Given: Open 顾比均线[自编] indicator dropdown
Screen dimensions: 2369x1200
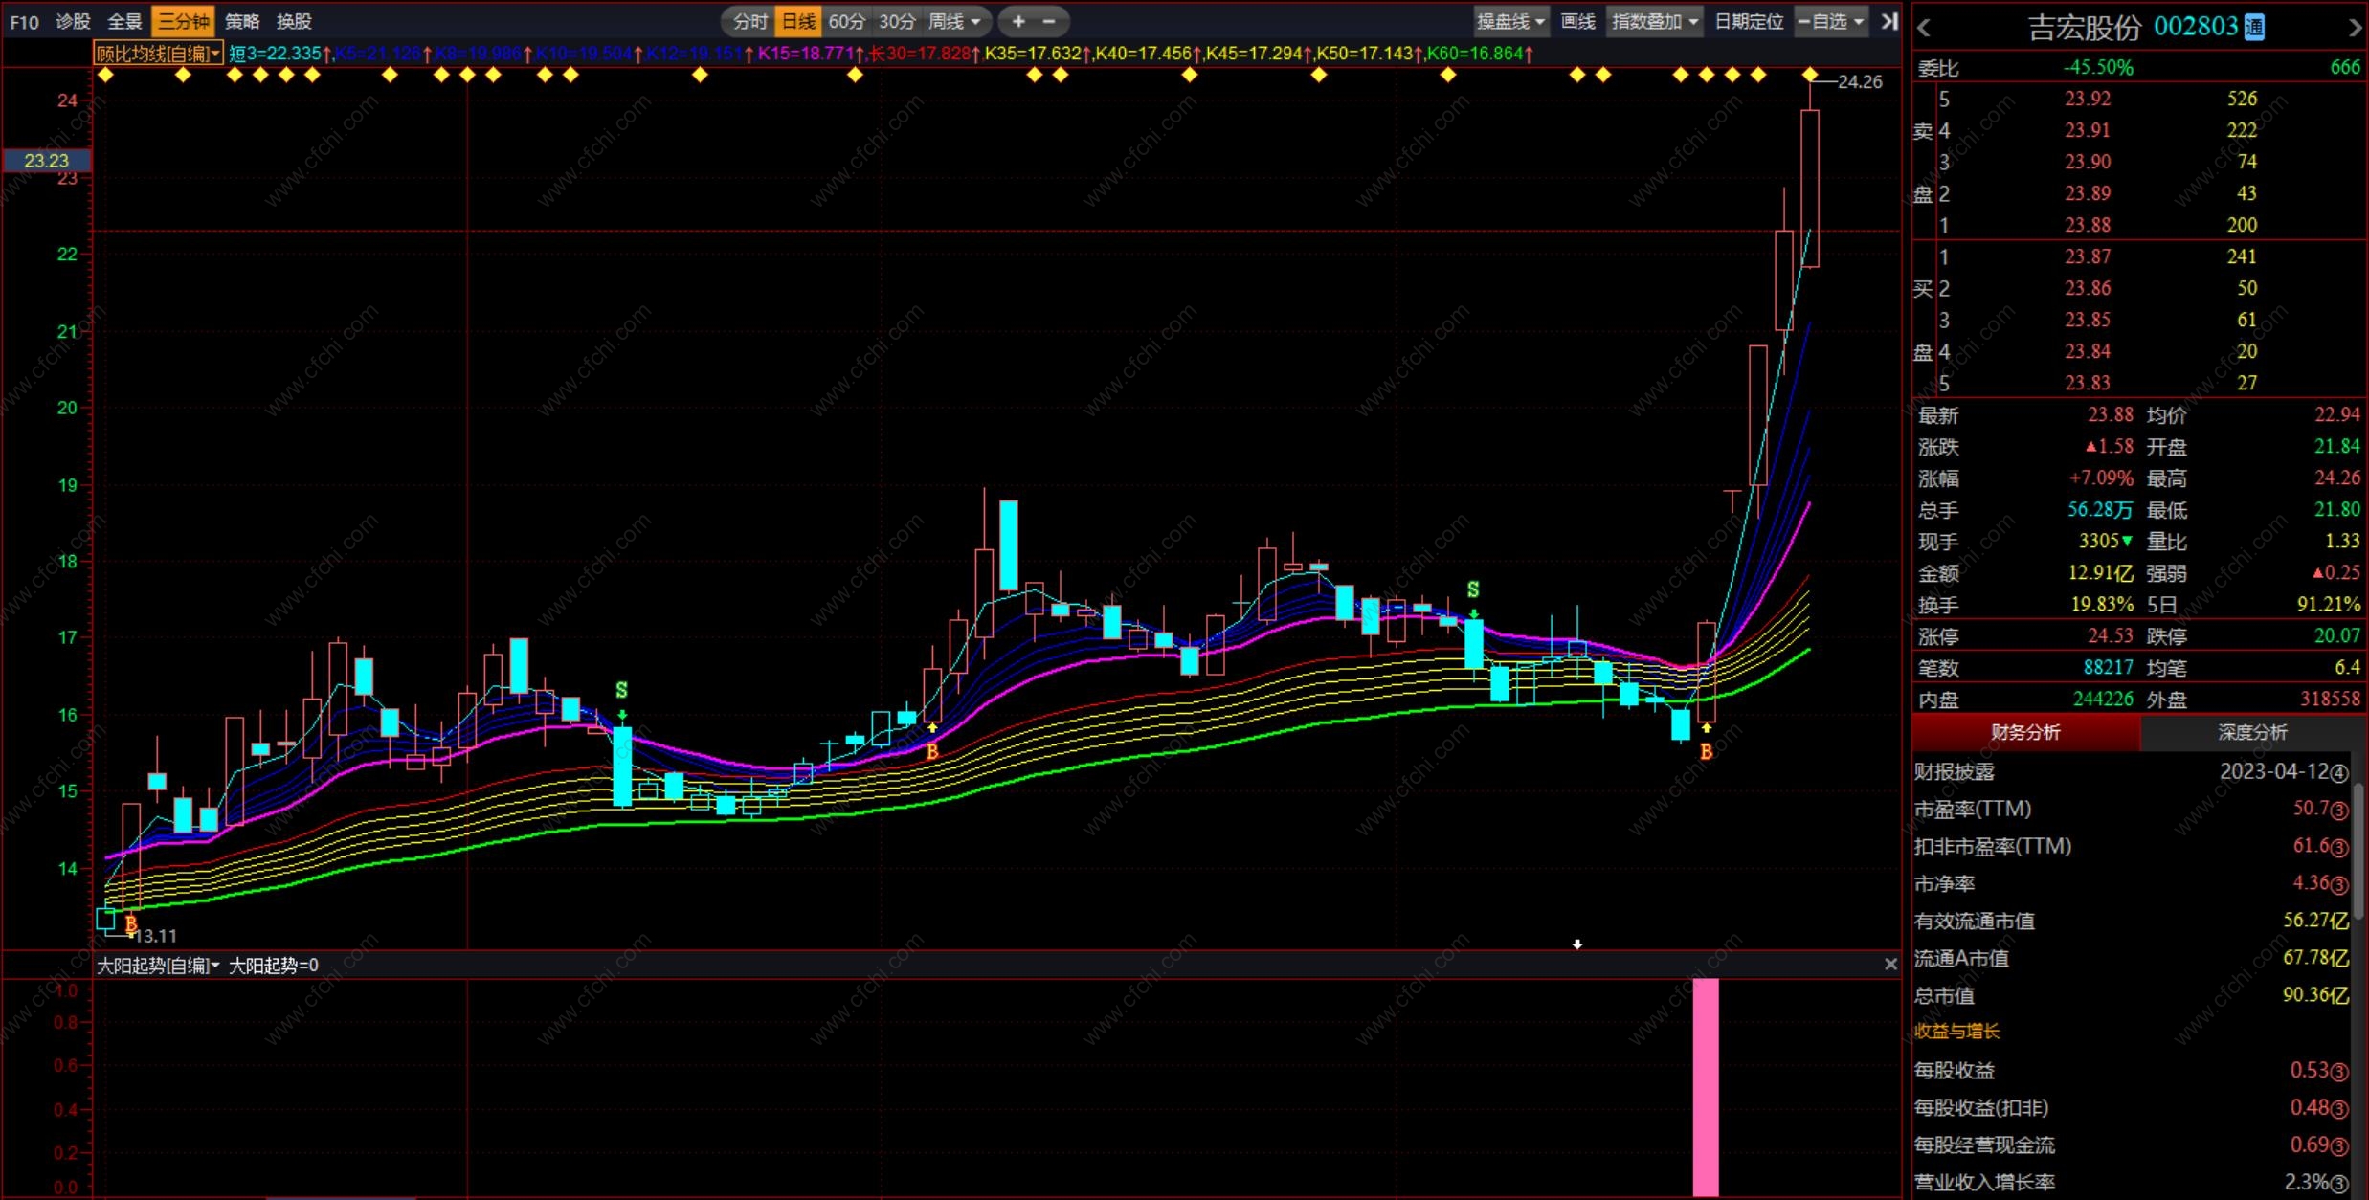Looking at the screenshot, I should click(x=158, y=54).
